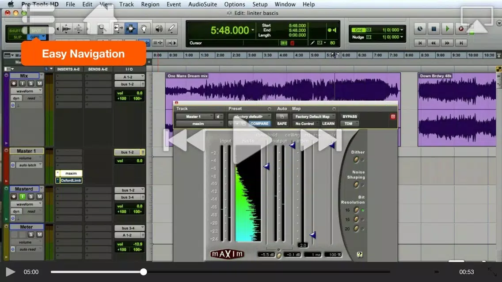
Task: Click the Auto enable icon above SAFE
Action: 282,117
